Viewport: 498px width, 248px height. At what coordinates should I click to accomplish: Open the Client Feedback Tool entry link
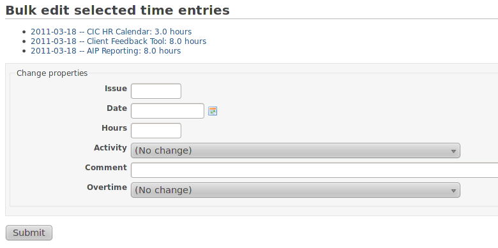coord(119,41)
